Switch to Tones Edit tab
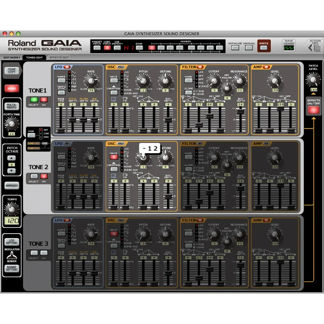Screen dimensions: 324x324 click(x=34, y=57)
